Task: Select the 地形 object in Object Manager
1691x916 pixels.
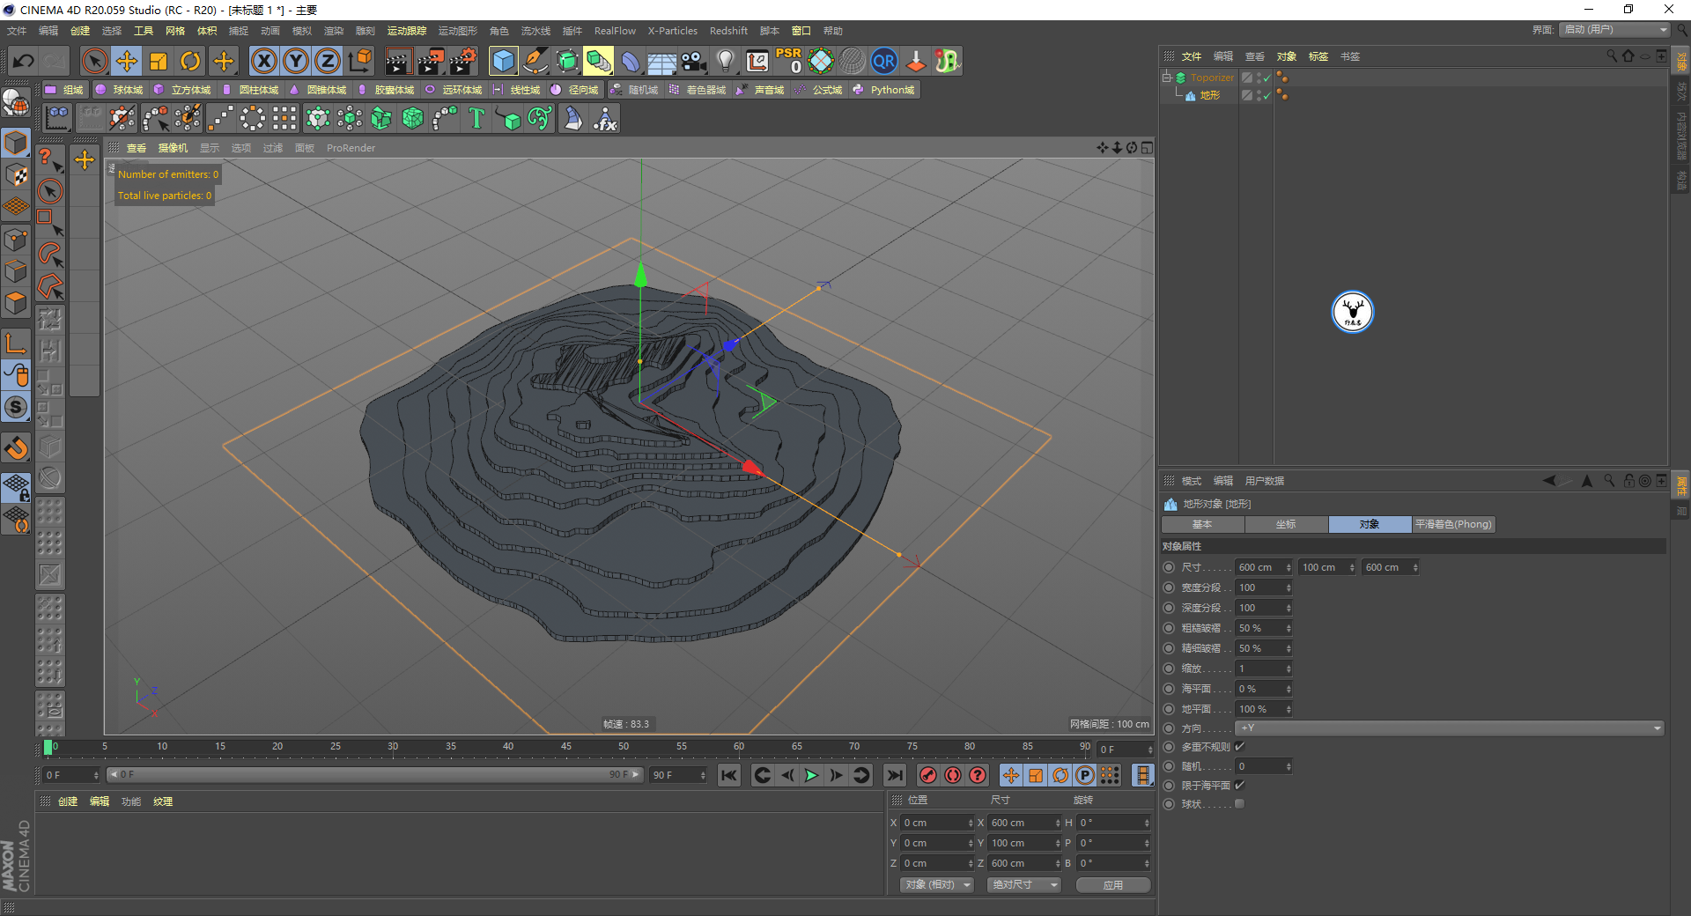Action: tap(1210, 95)
